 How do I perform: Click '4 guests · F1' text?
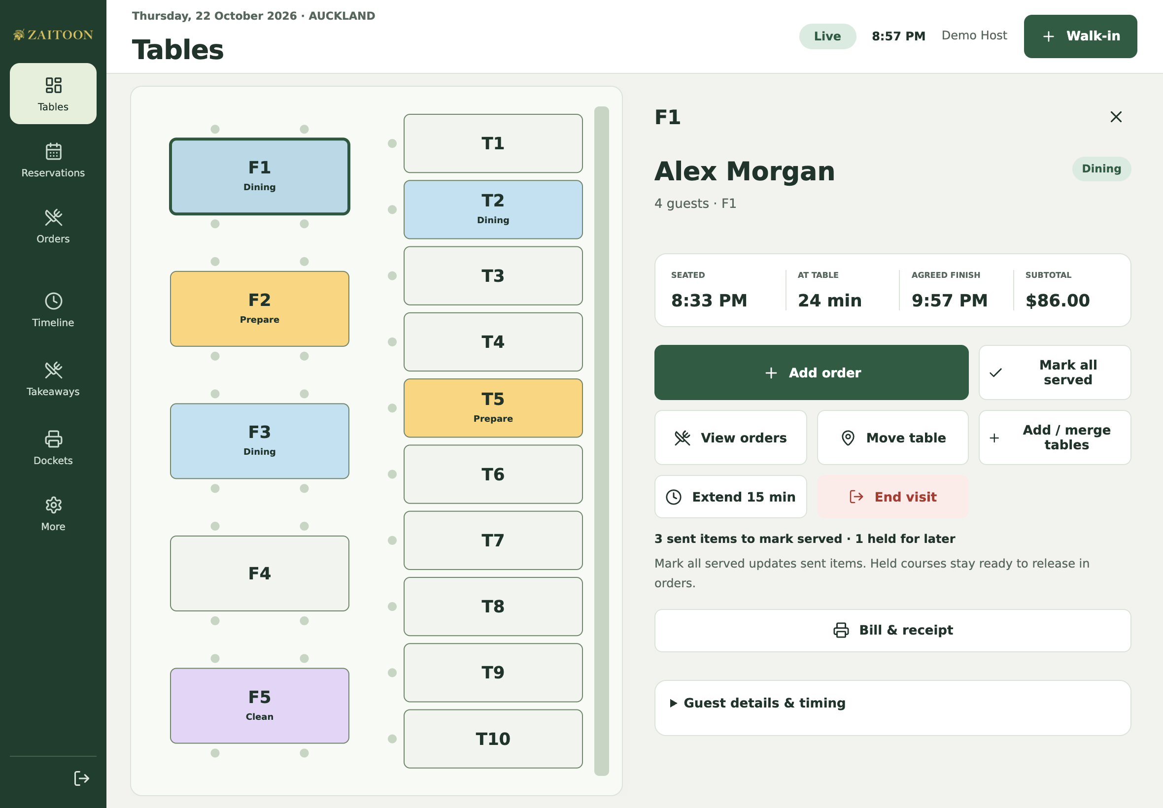click(695, 203)
